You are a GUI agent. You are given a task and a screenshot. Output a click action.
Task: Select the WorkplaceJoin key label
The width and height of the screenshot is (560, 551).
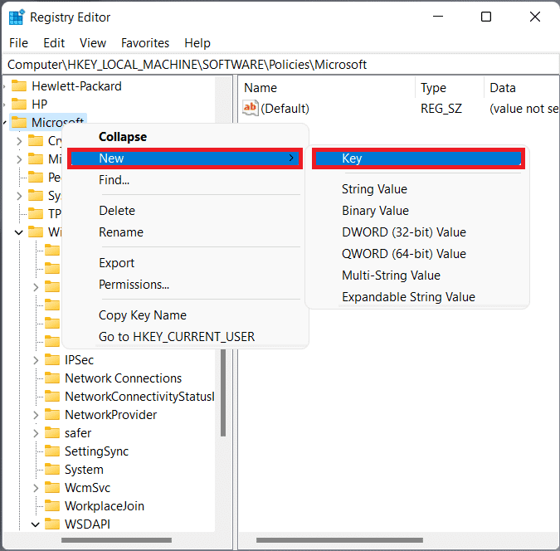(105, 506)
